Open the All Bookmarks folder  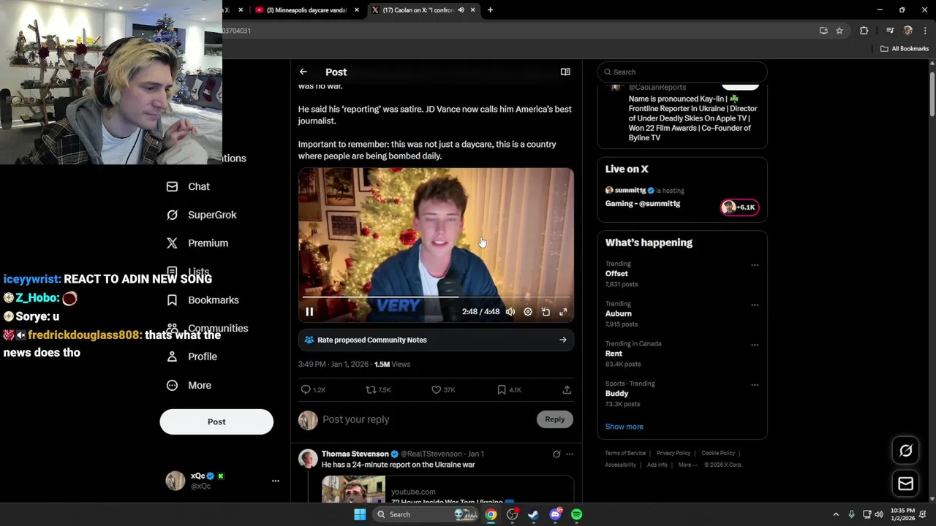(905, 49)
